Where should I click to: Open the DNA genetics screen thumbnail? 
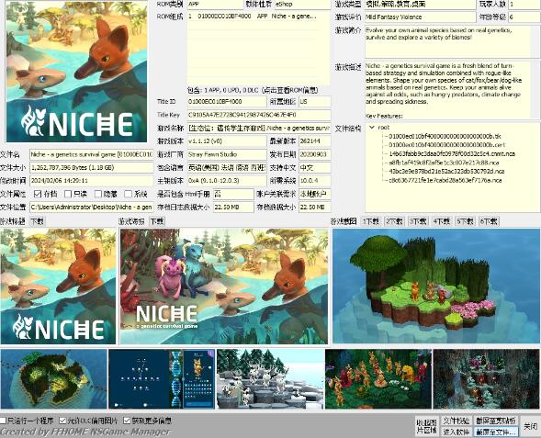coord(162,378)
